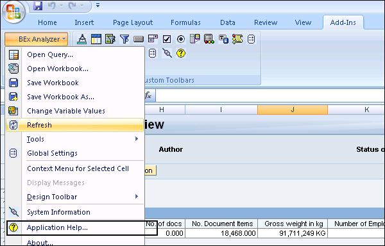The width and height of the screenshot is (385, 246).
Task: Switch to the Formulas ribbon tab
Action: 185,22
